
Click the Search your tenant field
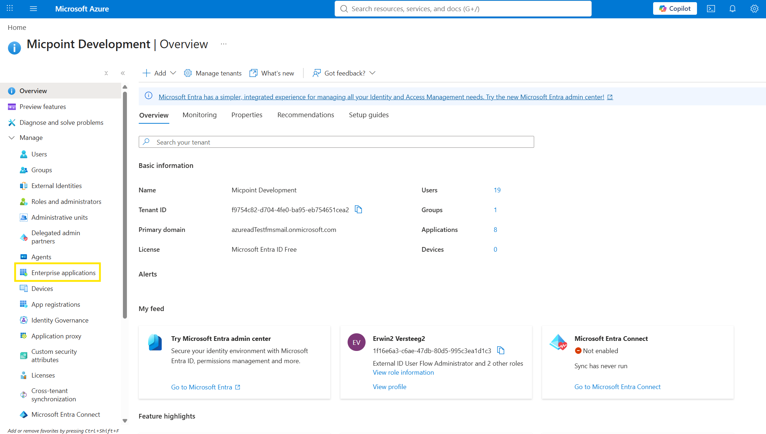336,142
